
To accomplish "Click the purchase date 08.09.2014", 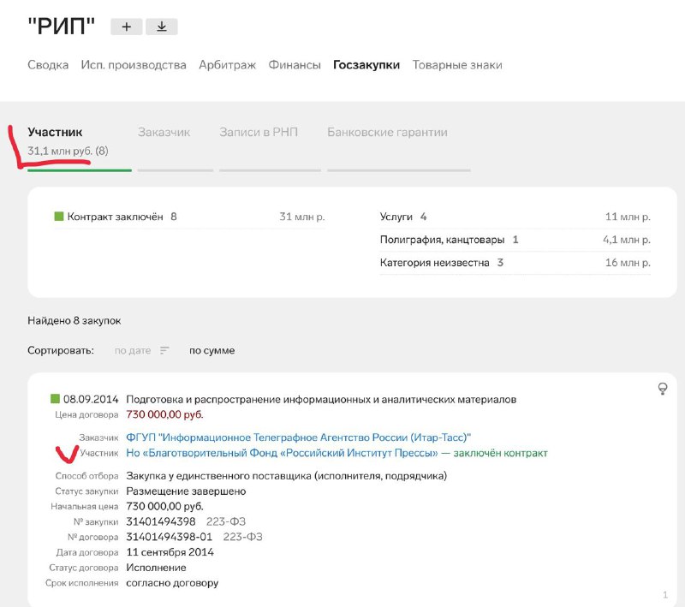I will tap(91, 399).
